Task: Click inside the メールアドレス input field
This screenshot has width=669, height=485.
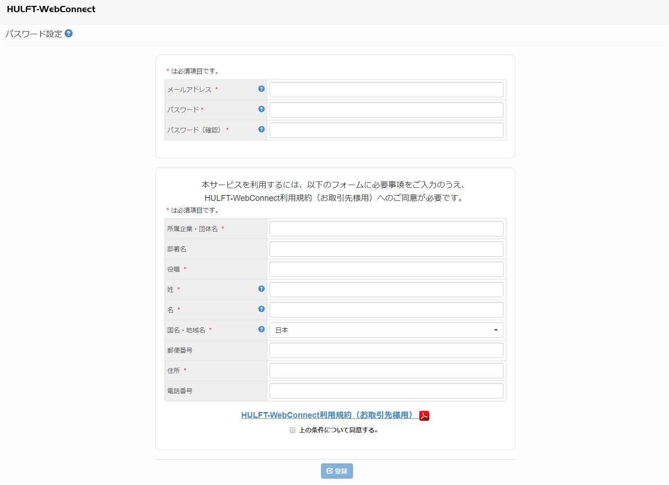Action: pos(385,89)
